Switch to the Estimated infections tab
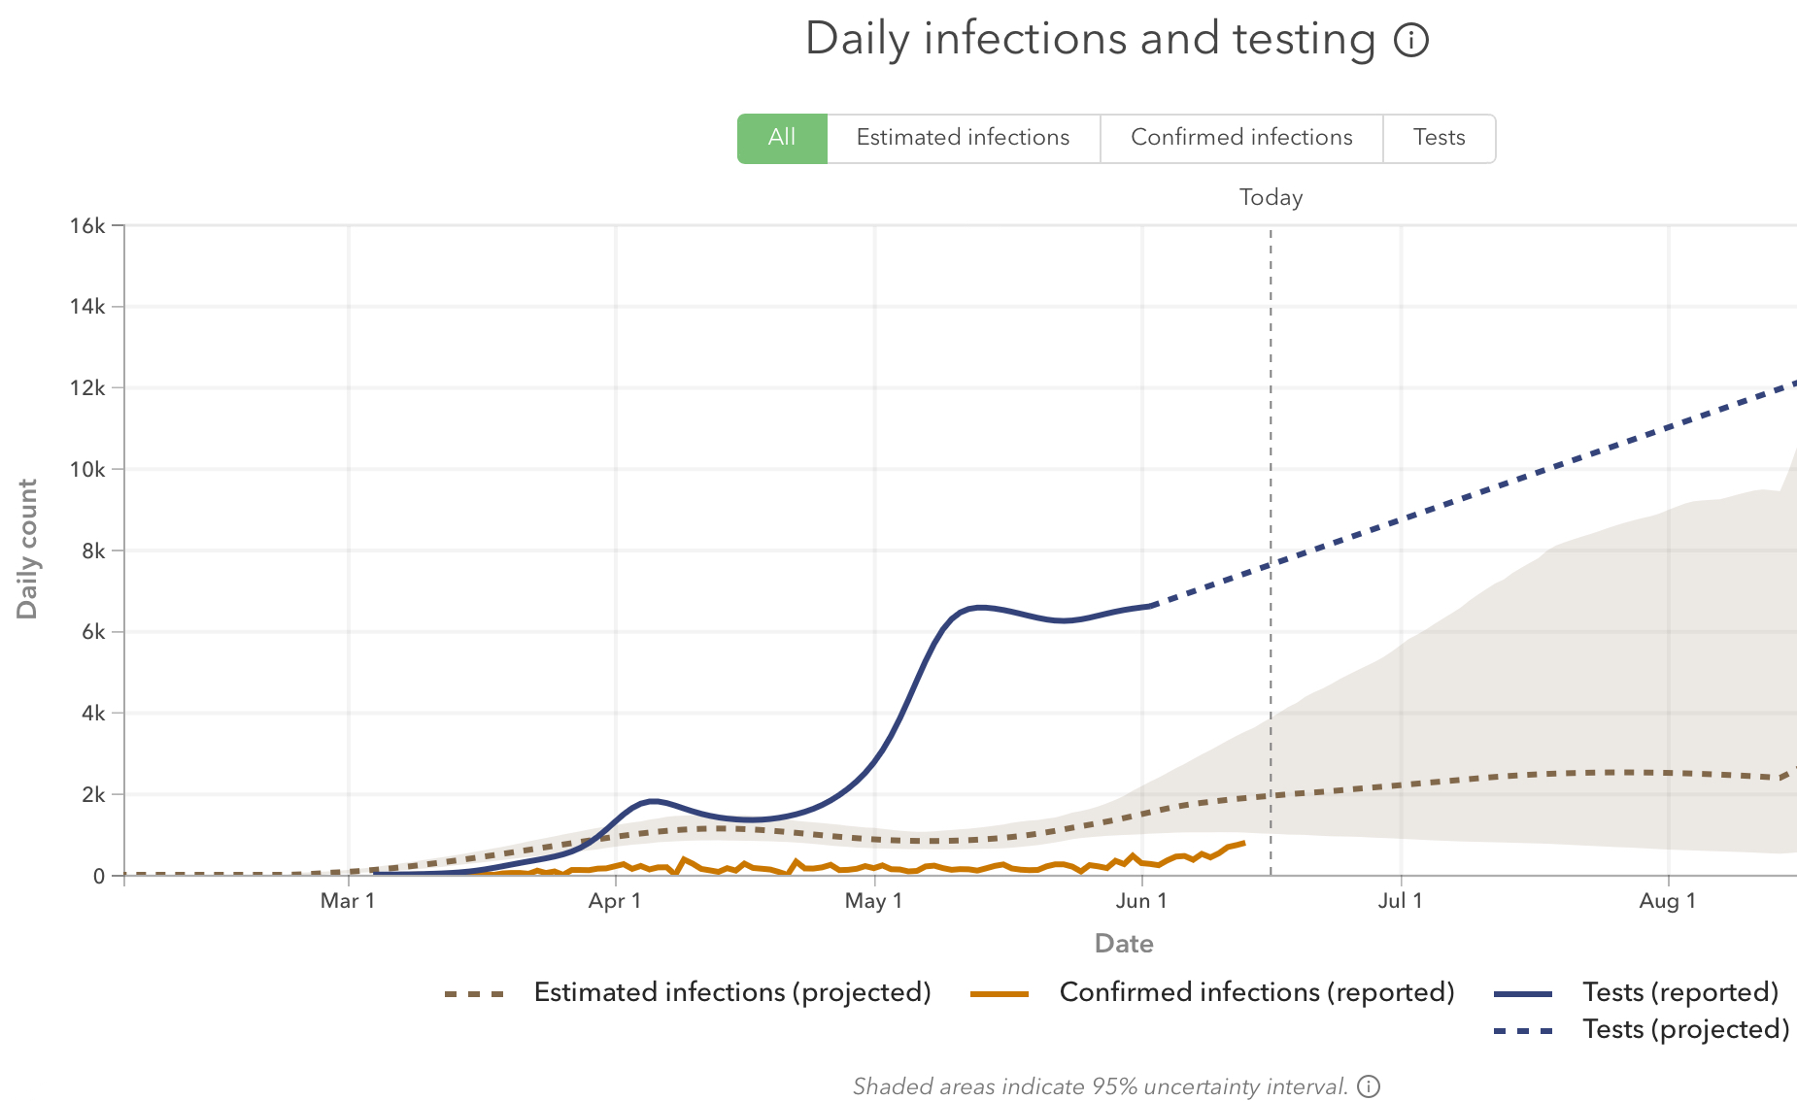Image resolution: width=1797 pixels, height=1101 pixels. pos(964,138)
